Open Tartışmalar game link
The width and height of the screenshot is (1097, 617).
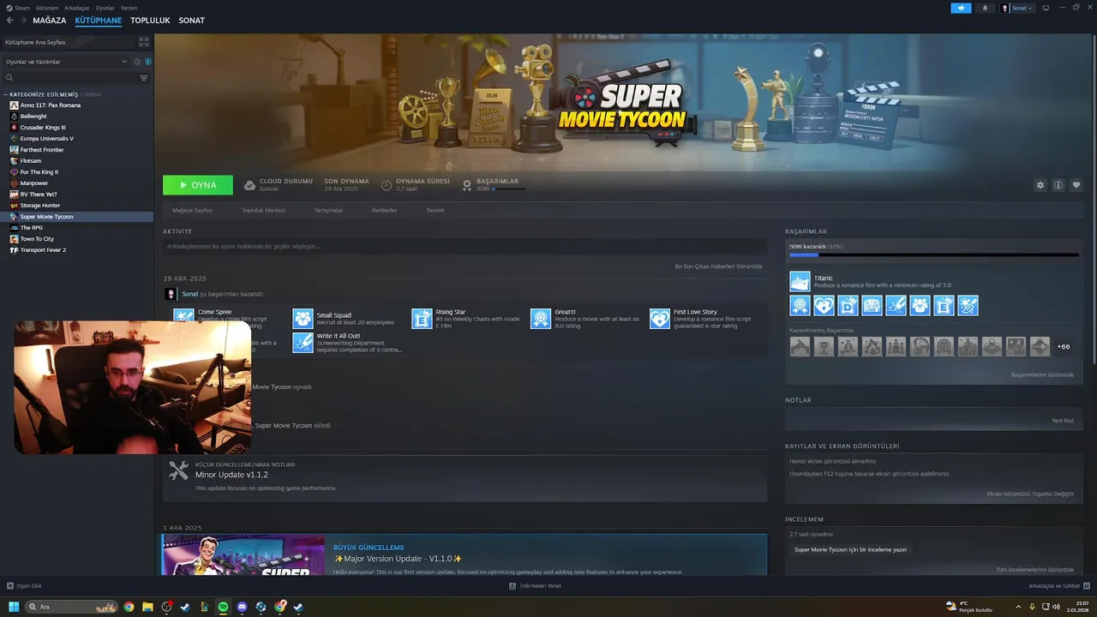328,210
